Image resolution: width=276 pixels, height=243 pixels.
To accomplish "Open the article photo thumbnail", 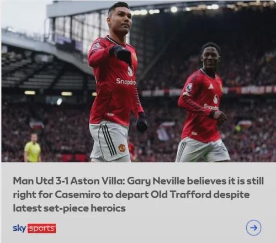I will tap(138, 81).
